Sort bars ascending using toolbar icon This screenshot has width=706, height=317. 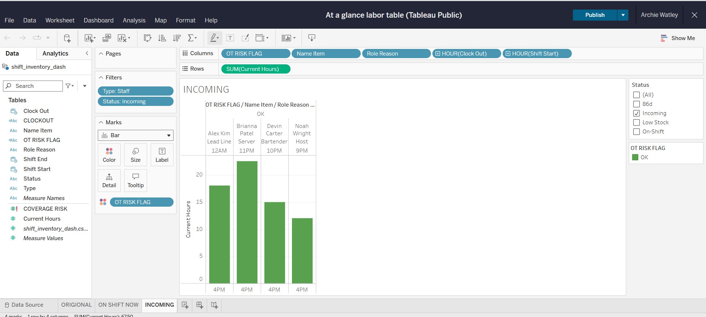tap(162, 38)
